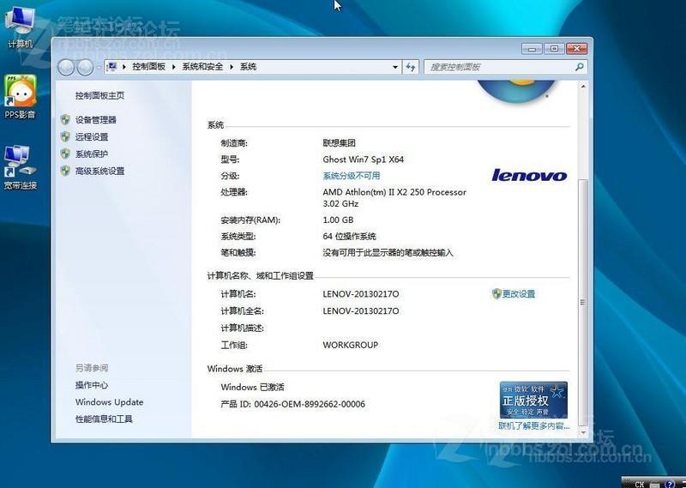Open the 宽带连接 desktop shortcut
This screenshot has height=488, width=686.
[19, 163]
